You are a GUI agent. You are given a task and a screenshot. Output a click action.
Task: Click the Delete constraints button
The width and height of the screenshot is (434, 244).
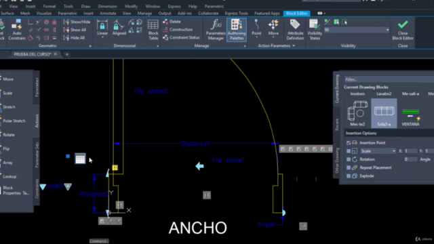[x=172, y=22]
